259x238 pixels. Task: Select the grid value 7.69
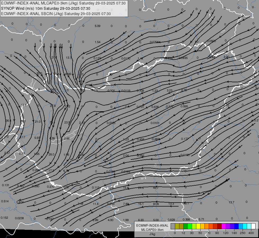pos(126,204)
